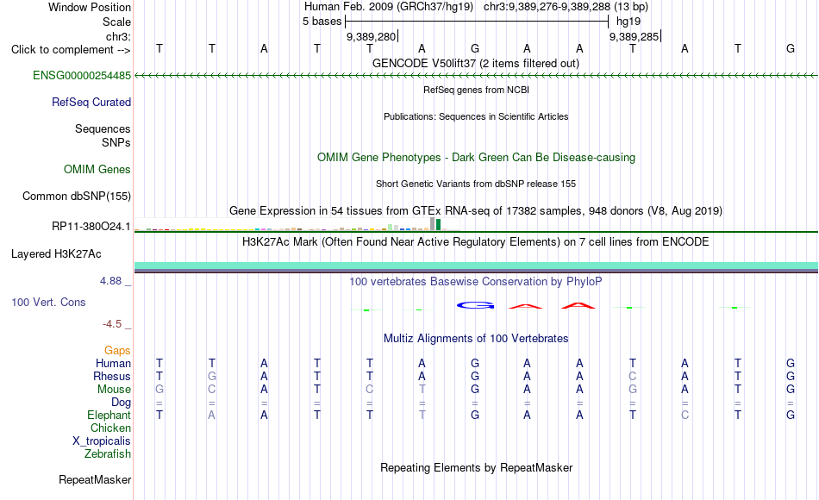The width and height of the screenshot is (819, 500).
Task: Click the Dog species label
Action: point(121,403)
